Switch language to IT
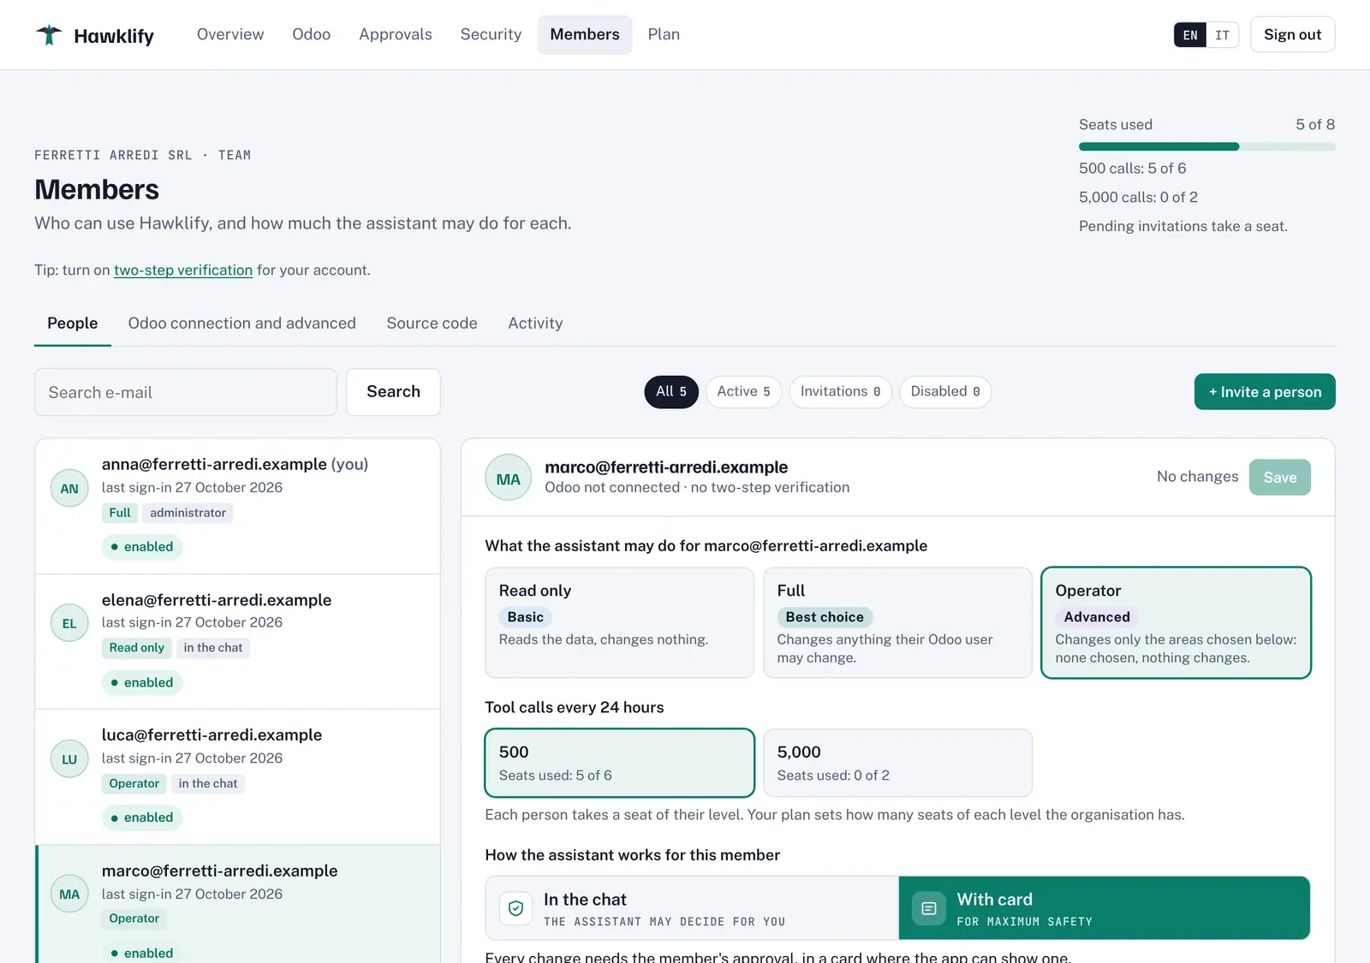Image resolution: width=1370 pixels, height=963 pixels. (1222, 35)
